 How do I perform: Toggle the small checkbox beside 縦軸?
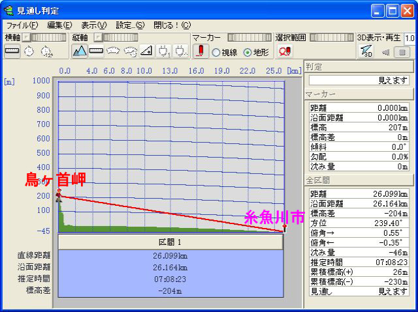click(x=99, y=37)
